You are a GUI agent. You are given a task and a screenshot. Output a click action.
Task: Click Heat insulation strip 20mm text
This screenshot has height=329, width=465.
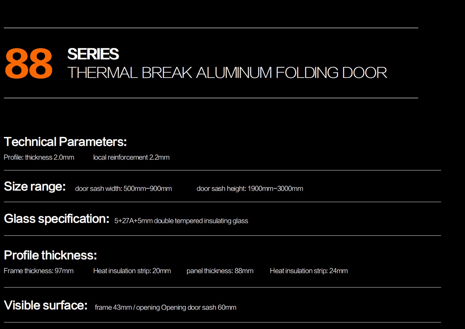132,271
